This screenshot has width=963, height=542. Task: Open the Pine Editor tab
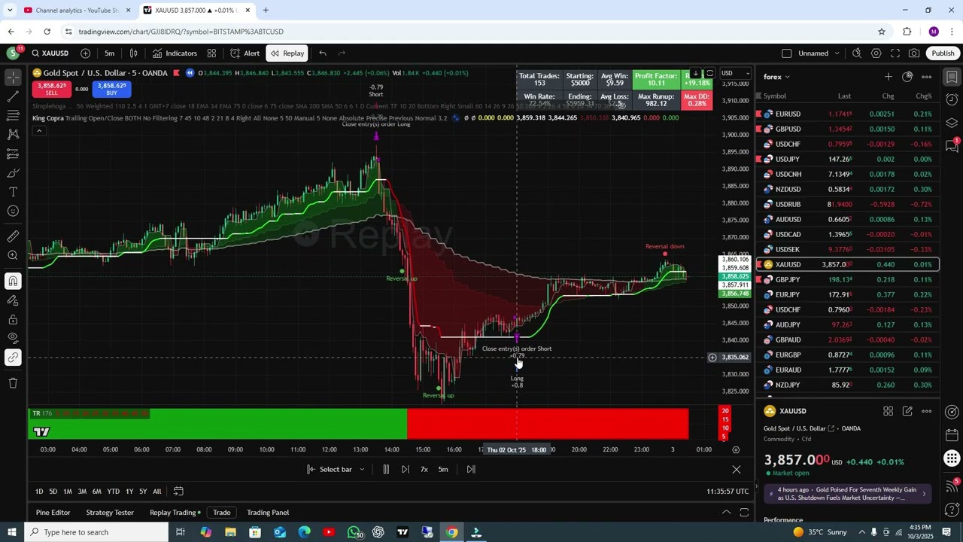[53, 513]
